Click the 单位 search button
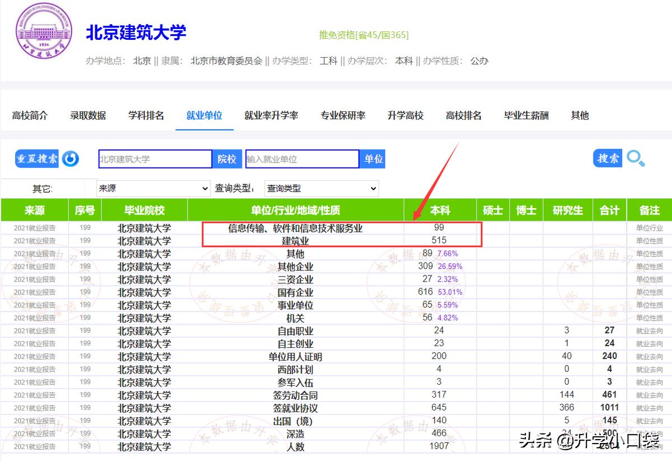Screen dimensions: 672x462 (x=372, y=158)
